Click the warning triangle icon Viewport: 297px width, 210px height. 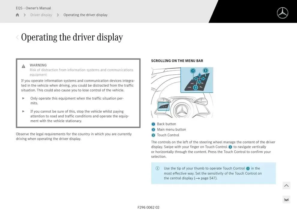(23, 66)
